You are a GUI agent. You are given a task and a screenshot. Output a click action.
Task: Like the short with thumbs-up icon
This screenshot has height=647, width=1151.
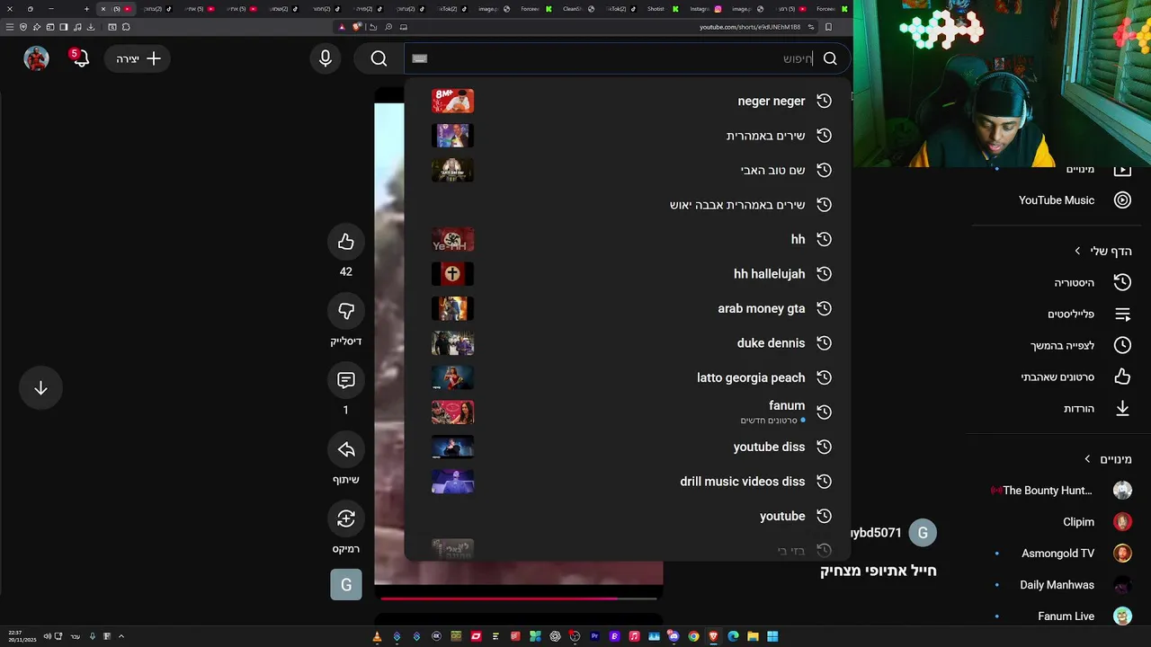(x=346, y=242)
